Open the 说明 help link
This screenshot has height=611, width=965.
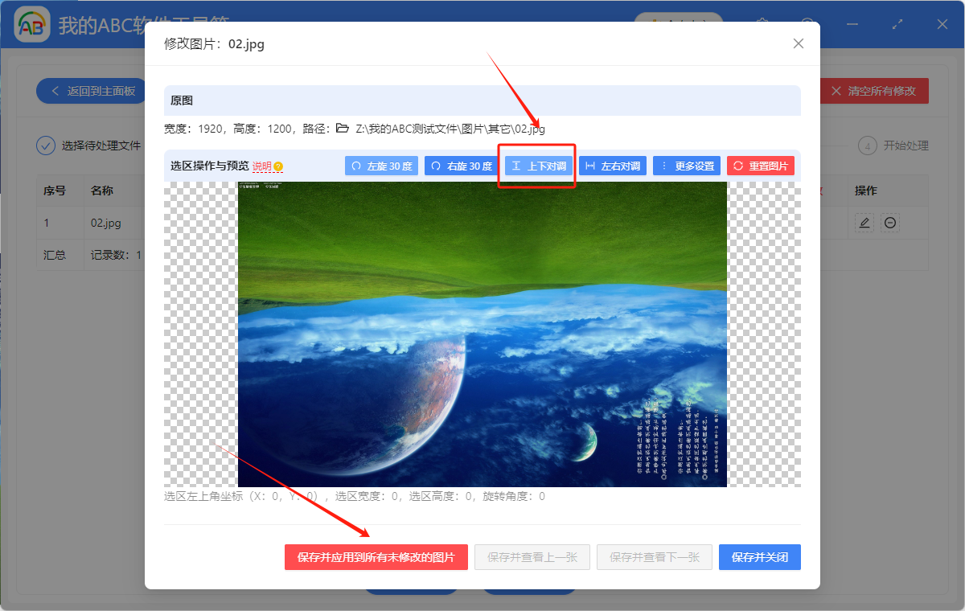coord(262,166)
